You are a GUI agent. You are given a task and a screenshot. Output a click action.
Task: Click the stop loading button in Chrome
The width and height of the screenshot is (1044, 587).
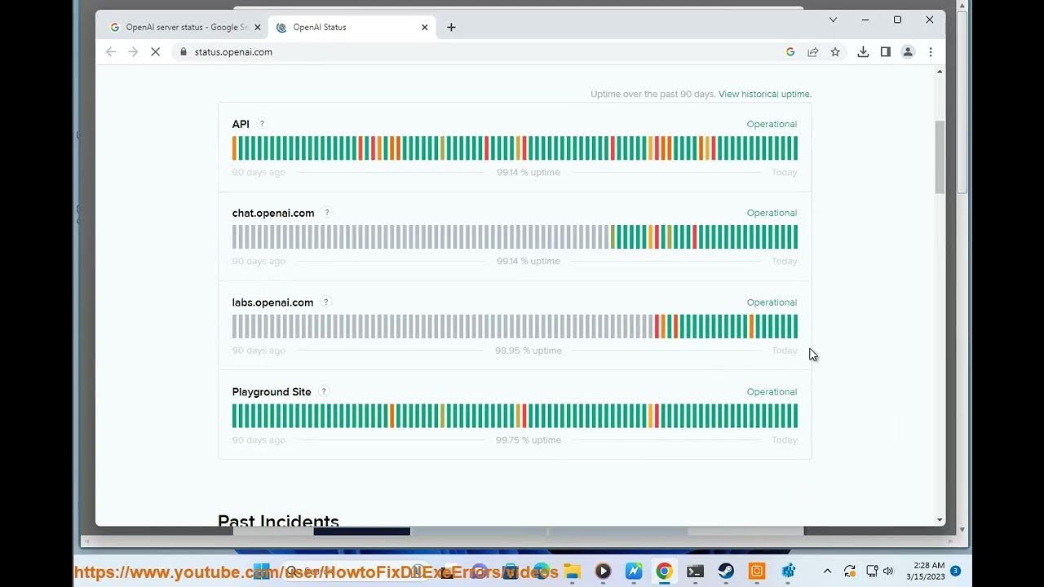[x=156, y=51]
